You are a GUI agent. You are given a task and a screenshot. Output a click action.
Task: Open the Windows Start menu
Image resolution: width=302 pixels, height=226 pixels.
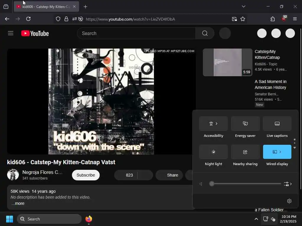point(9,219)
